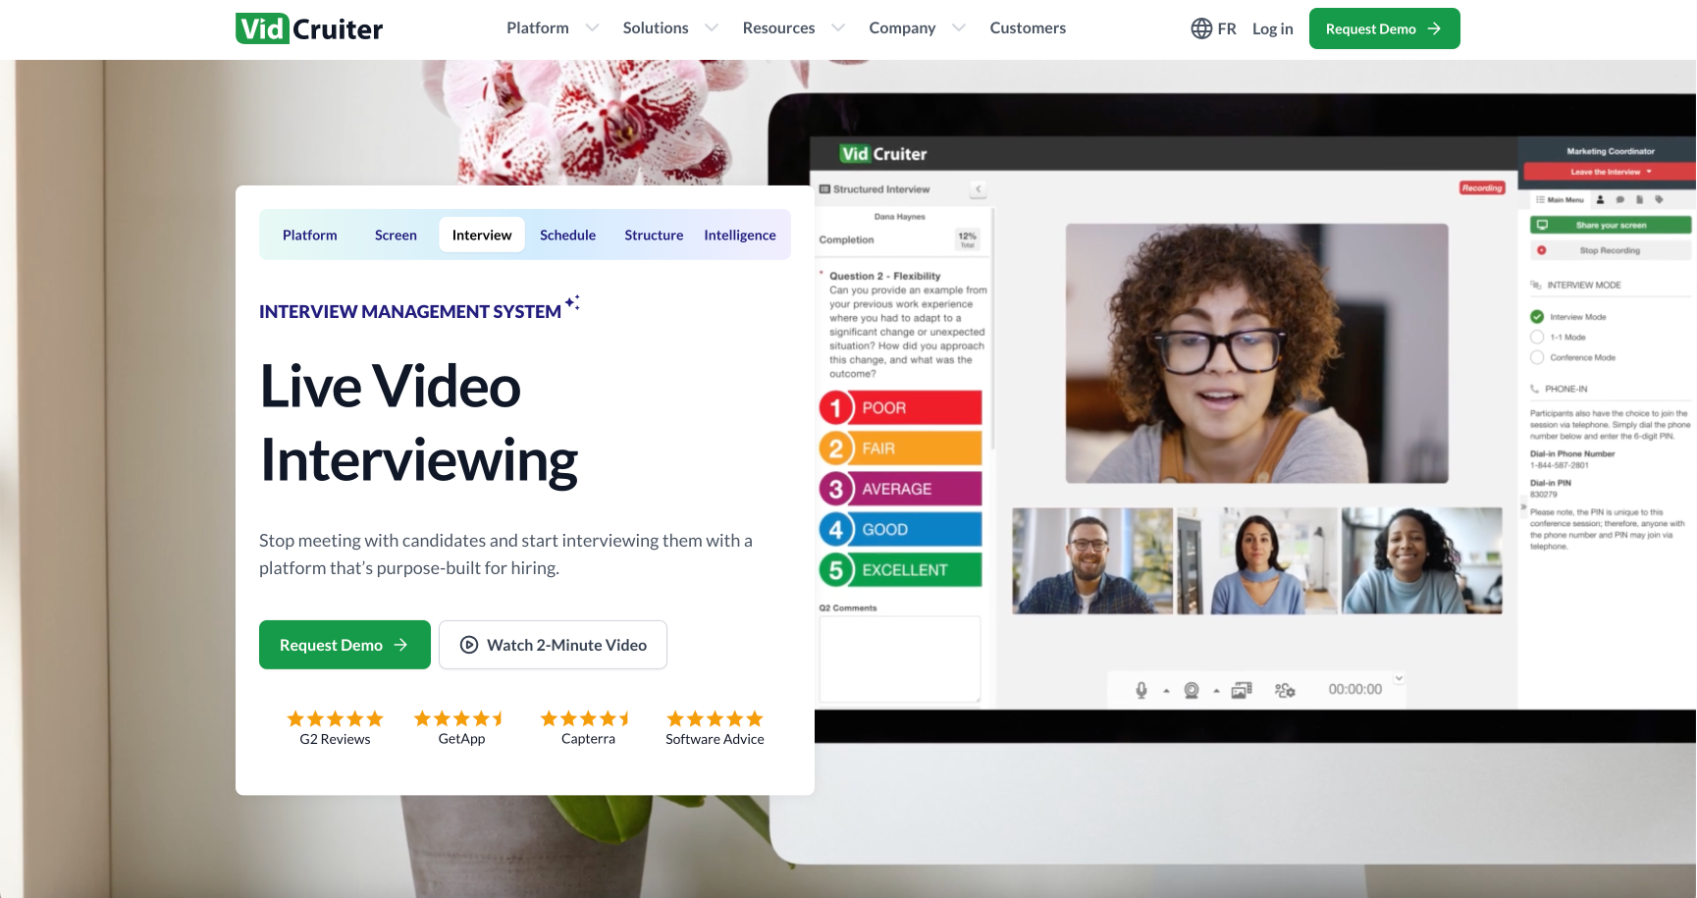Expand the Solutions menu chevron

point(712,27)
